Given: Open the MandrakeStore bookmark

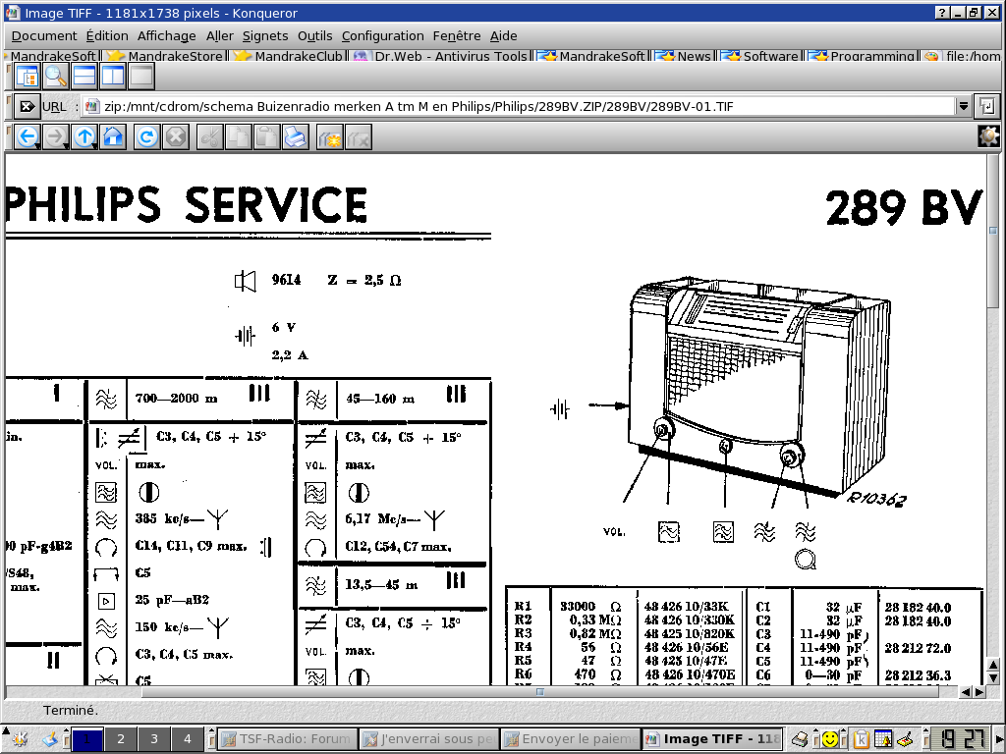Looking at the screenshot, I should coord(165,56).
